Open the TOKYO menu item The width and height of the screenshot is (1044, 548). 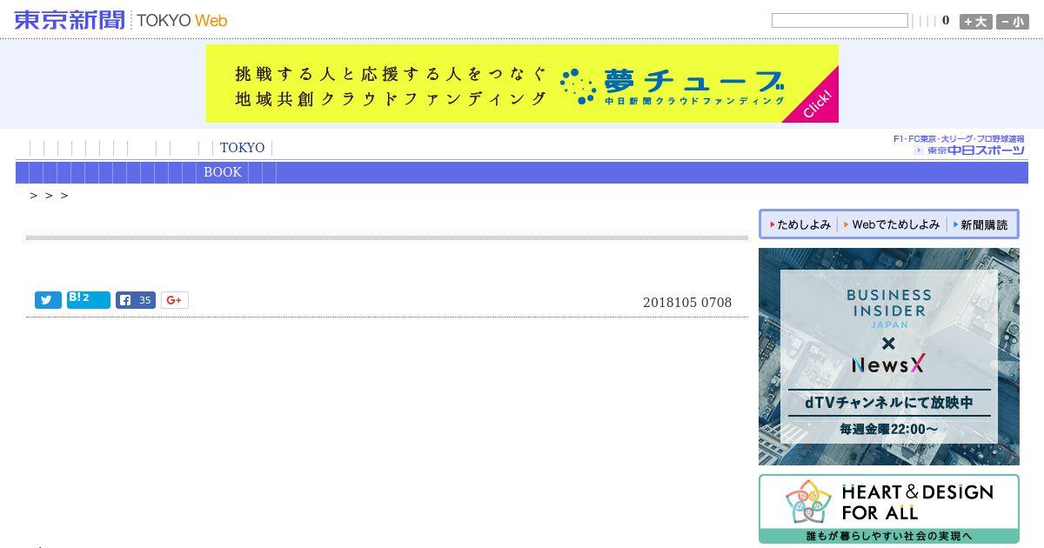click(242, 148)
